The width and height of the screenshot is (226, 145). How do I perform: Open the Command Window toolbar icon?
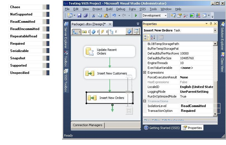pyautogui.click(x=204, y=15)
